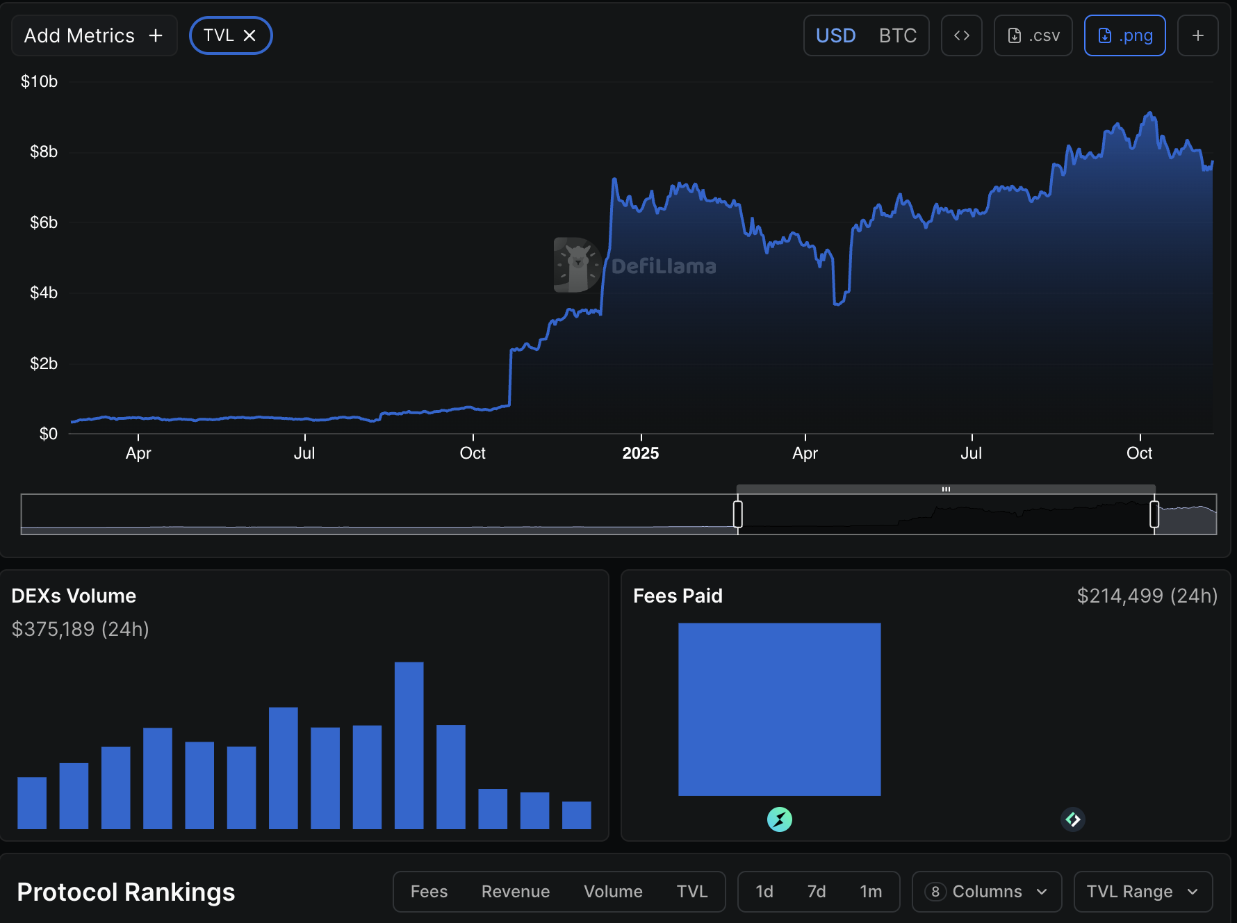Screen dimensions: 1237x923
Task: Select the 1m time period
Action: [871, 892]
